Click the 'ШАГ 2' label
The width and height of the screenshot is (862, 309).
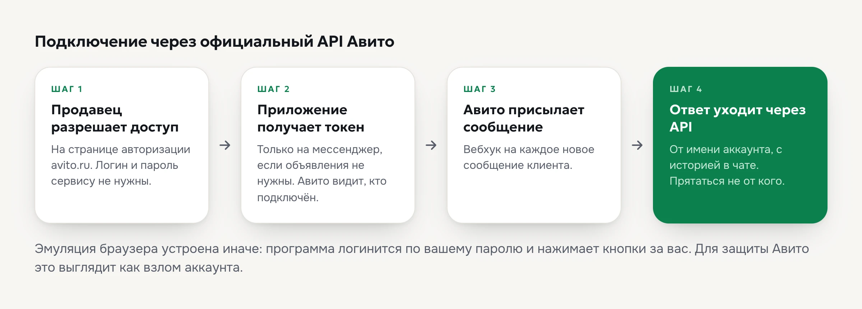[x=273, y=89]
